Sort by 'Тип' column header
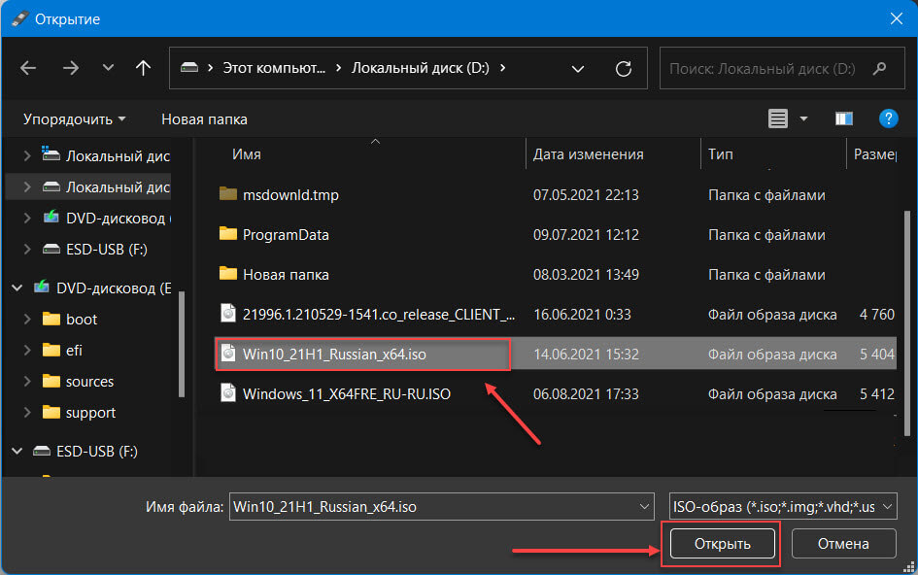The image size is (918, 575). tap(720, 154)
